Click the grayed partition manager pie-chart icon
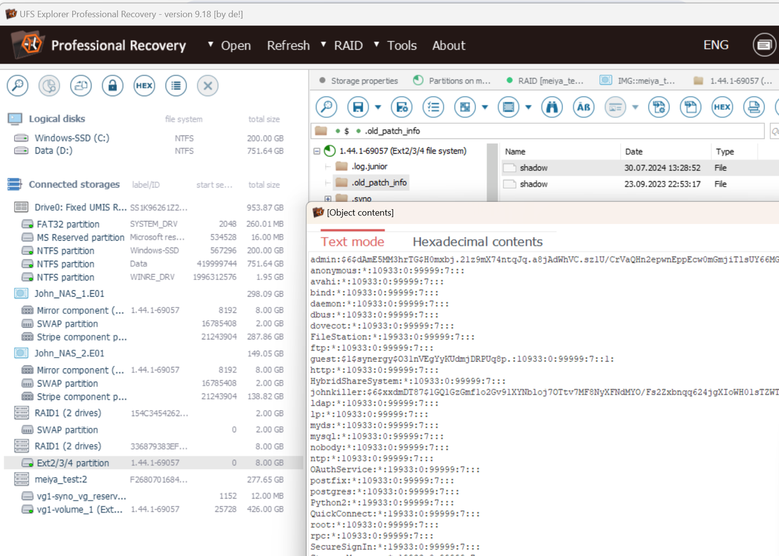 pos(49,86)
